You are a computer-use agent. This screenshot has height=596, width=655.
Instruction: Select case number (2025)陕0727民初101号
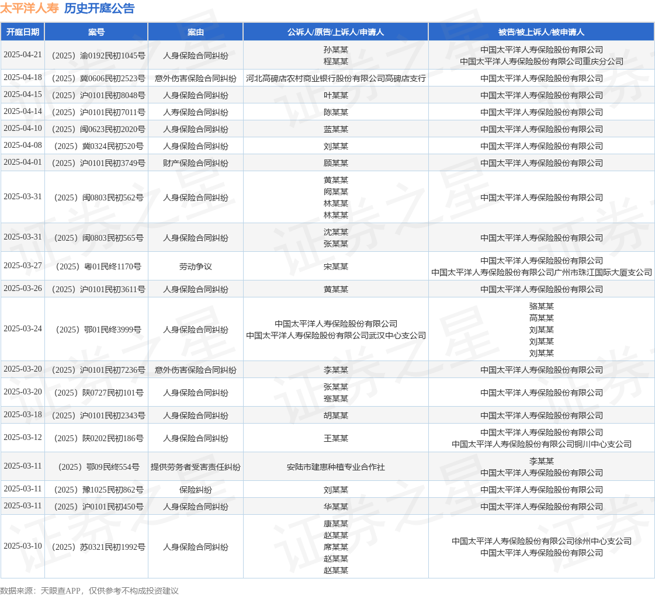click(x=98, y=393)
